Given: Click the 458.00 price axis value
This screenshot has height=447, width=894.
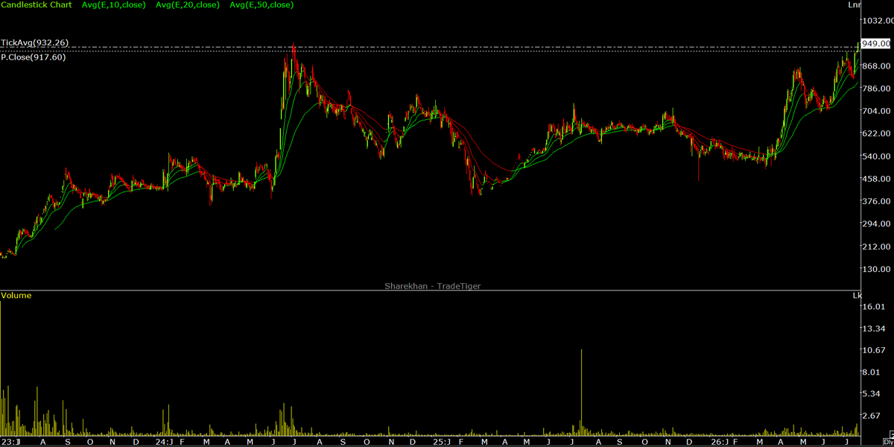Looking at the screenshot, I should click(x=877, y=179).
